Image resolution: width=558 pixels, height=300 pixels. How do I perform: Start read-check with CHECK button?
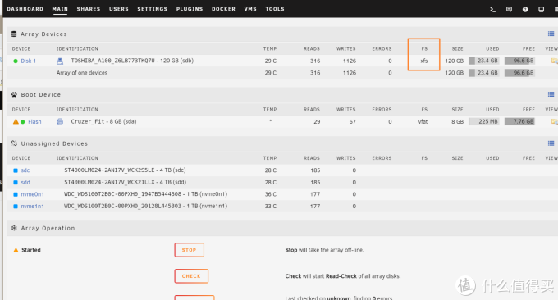(x=191, y=276)
